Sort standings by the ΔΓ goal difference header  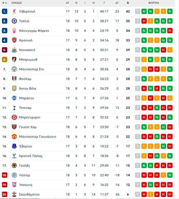[x=117, y=3]
